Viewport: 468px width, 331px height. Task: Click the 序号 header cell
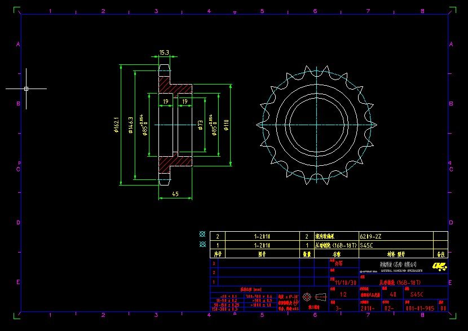pyautogui.click(x=218, y=254)
